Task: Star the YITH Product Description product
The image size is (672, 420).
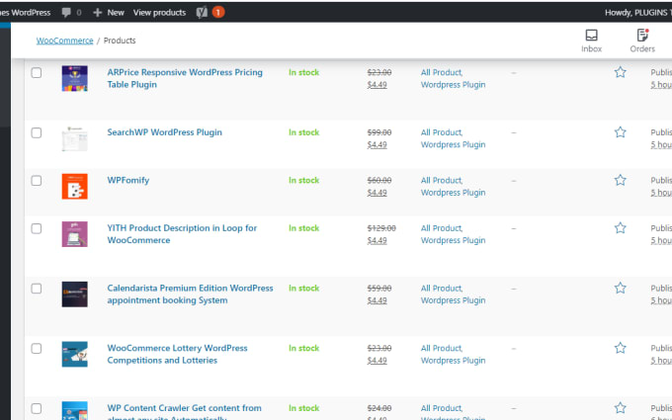Action: click(x=621, y=228)
